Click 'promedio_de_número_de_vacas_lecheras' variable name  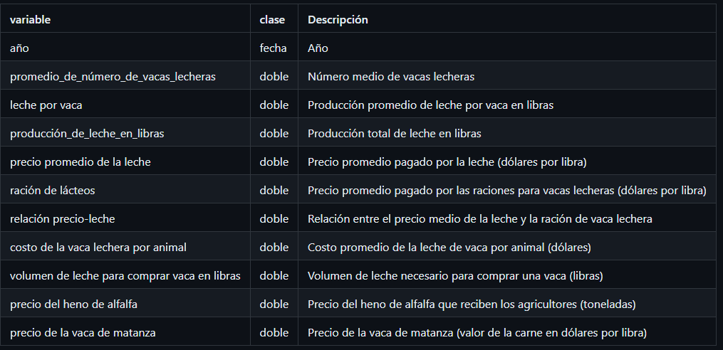click(x=113, y=76)
